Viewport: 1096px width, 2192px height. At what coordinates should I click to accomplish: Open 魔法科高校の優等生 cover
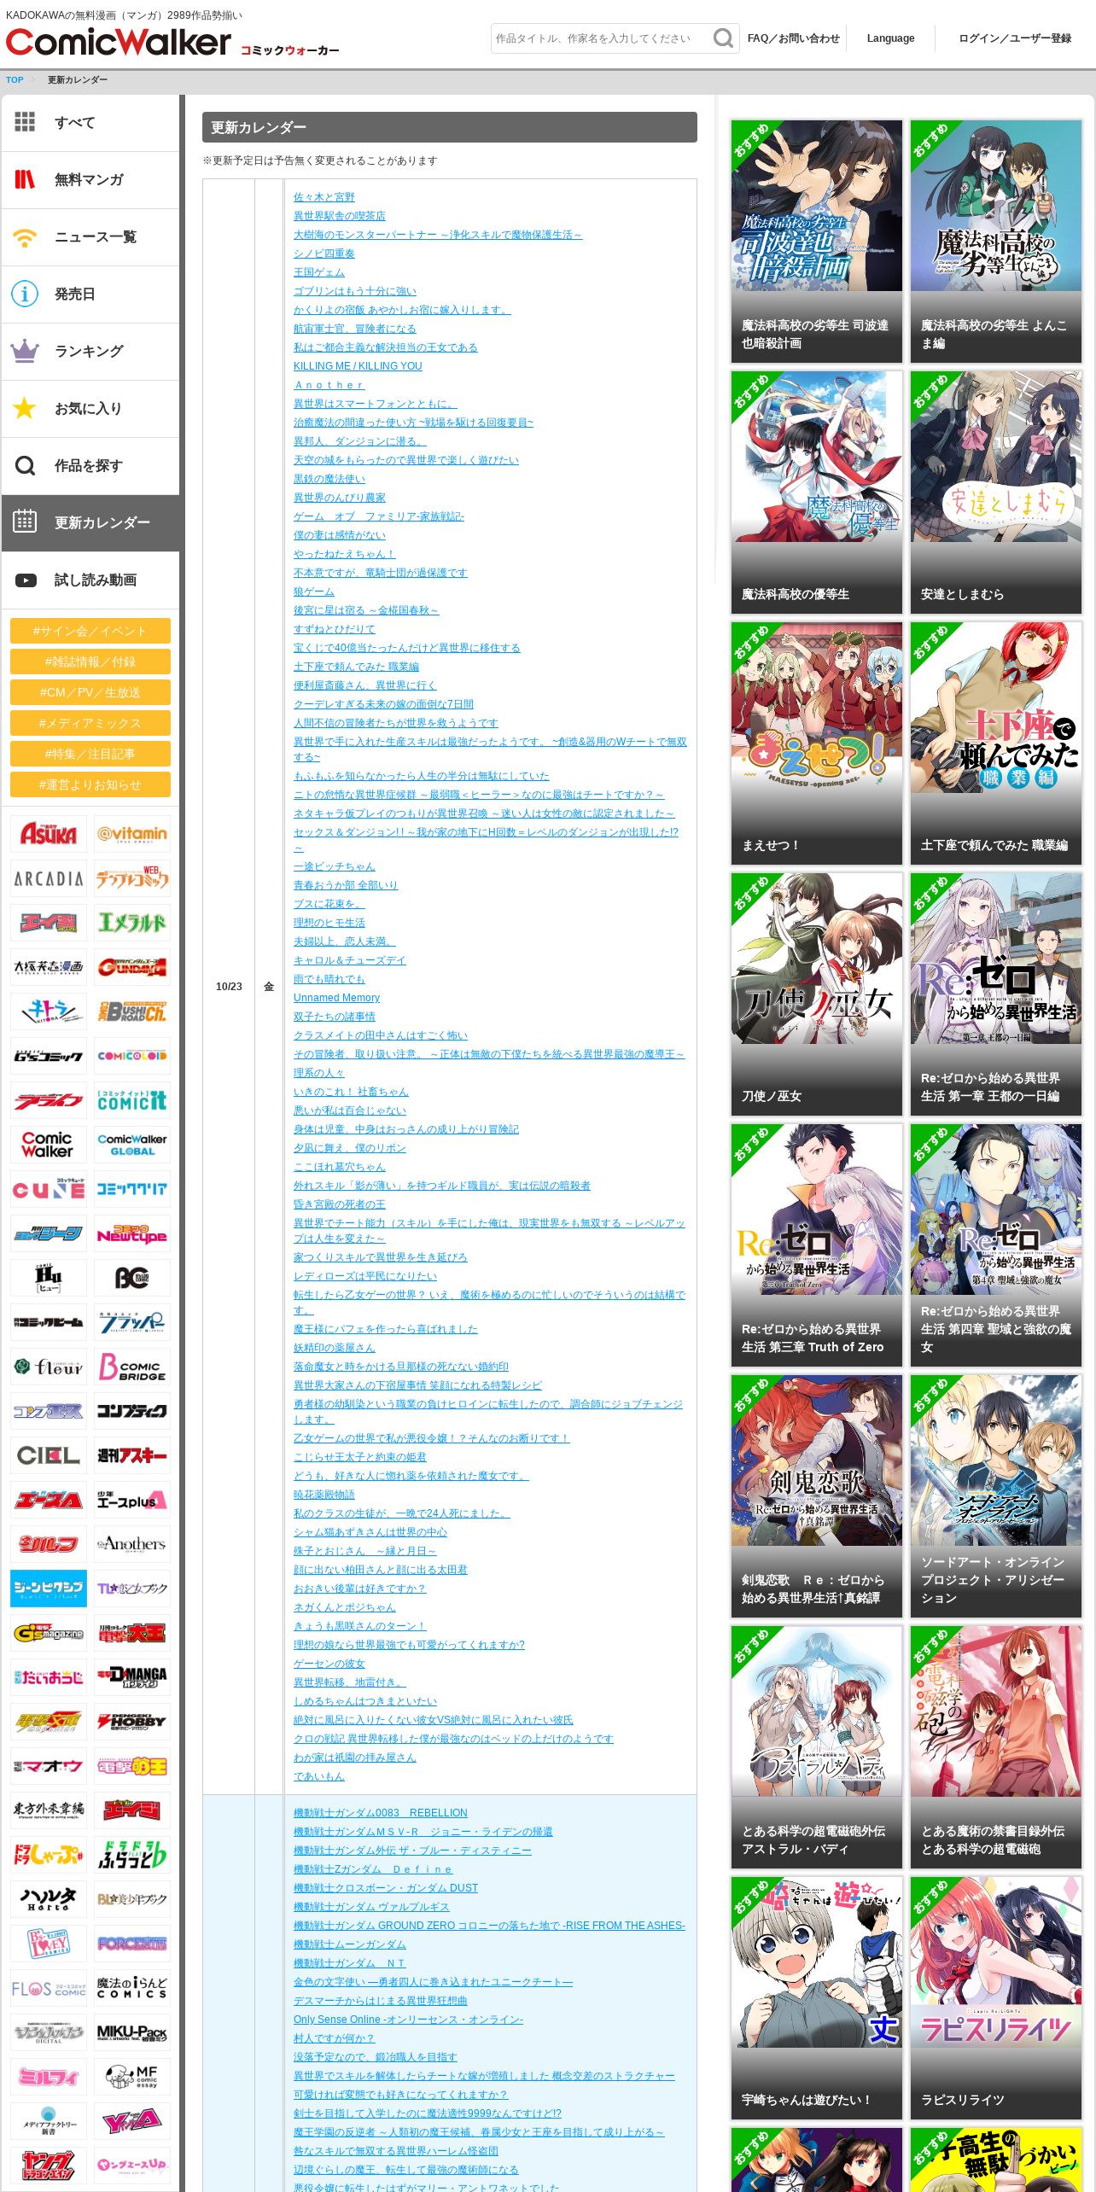(817, 493)
